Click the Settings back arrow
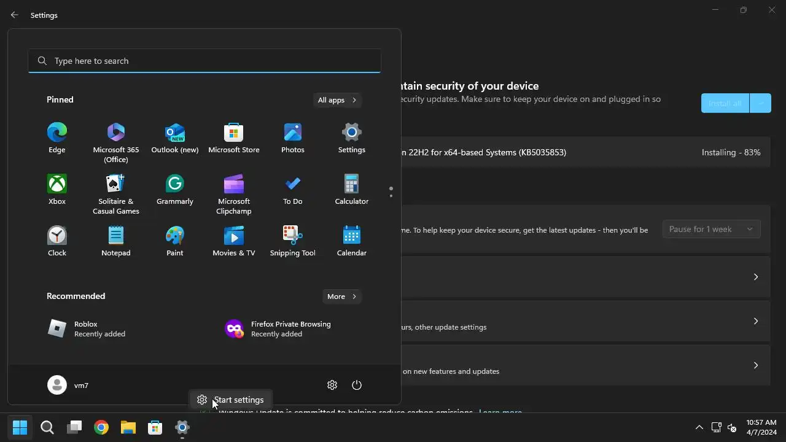The width and height of the screenshot is (786, 442). coord(15,15)
